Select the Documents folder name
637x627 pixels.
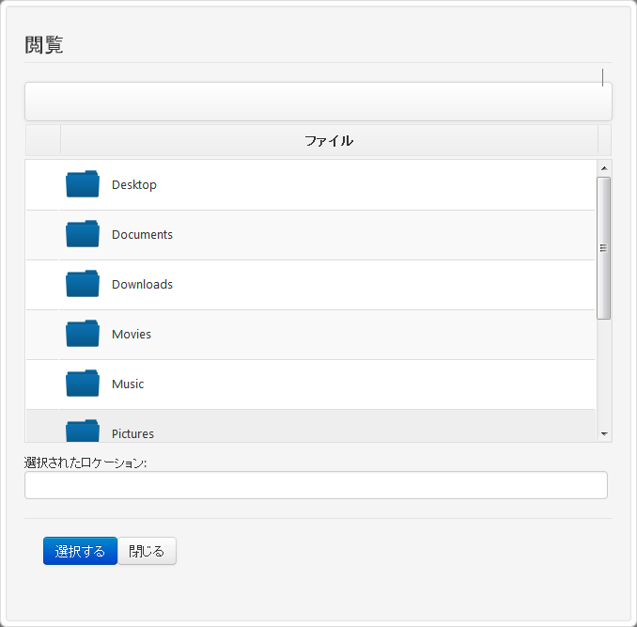click(142, 234)
